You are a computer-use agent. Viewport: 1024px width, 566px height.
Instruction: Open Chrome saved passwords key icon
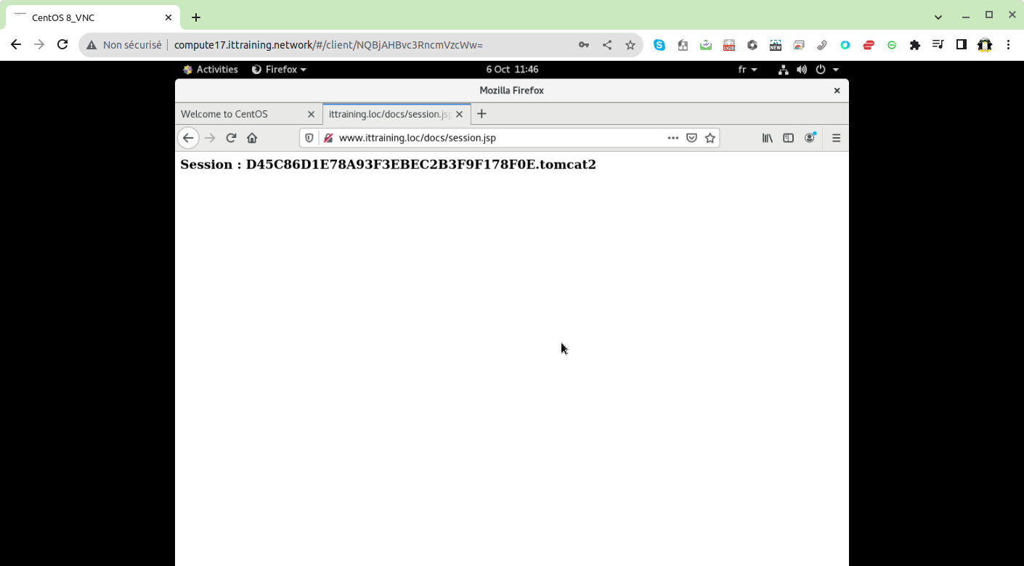point(584,45)
